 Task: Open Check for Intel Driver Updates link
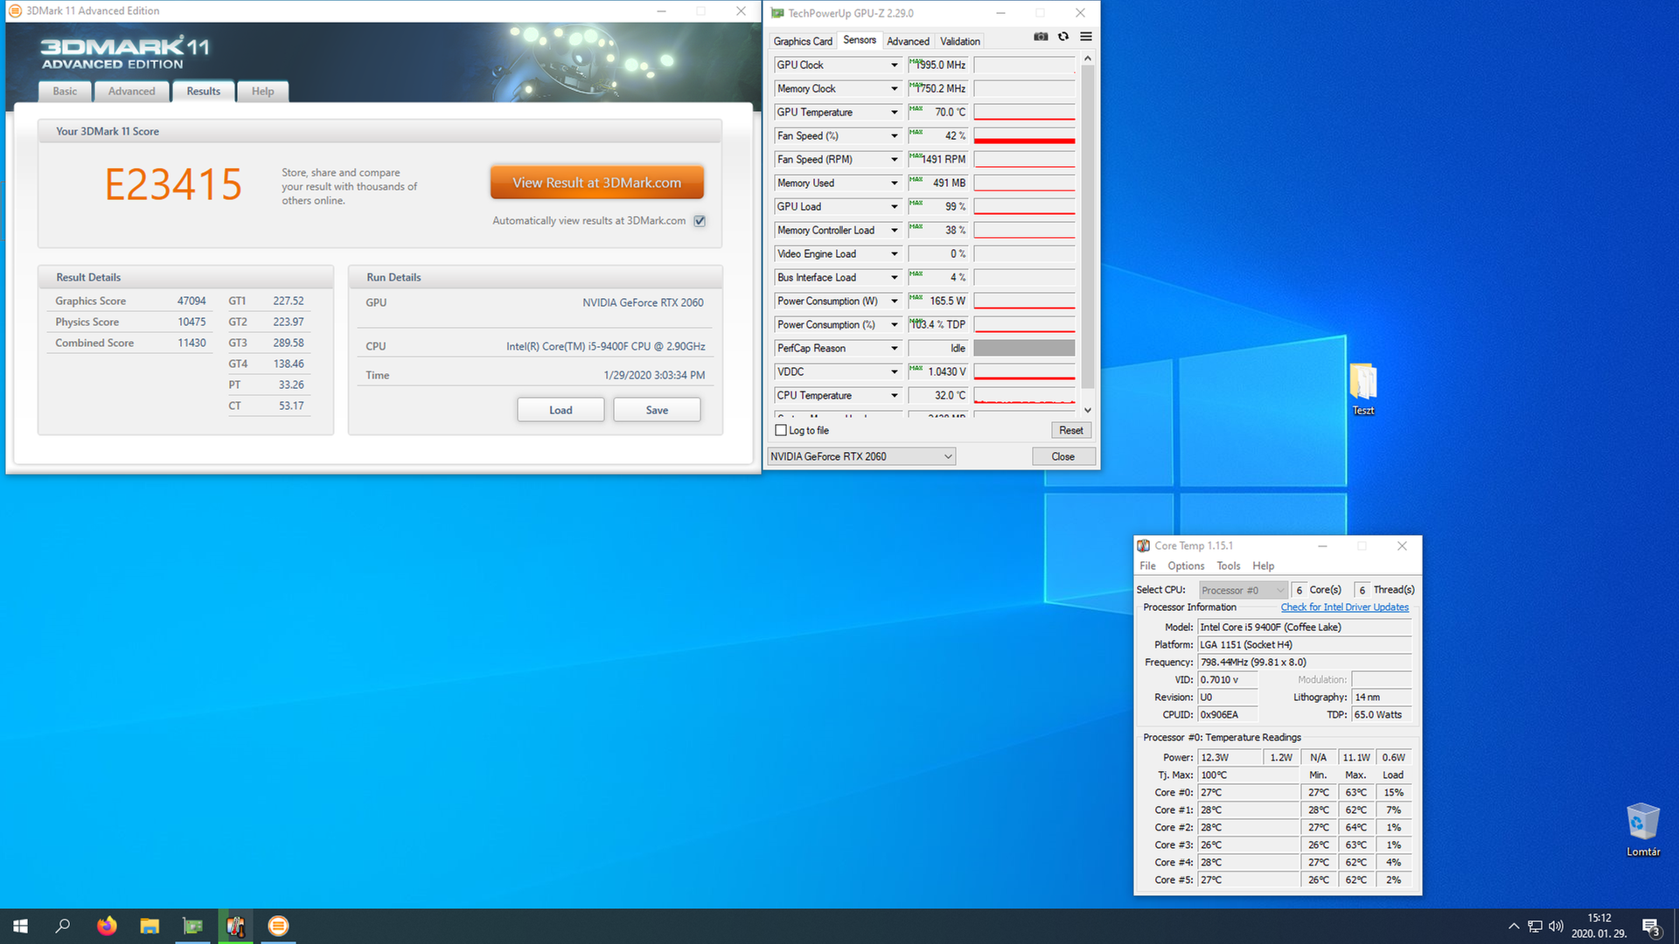click(x=1345, y=607)
